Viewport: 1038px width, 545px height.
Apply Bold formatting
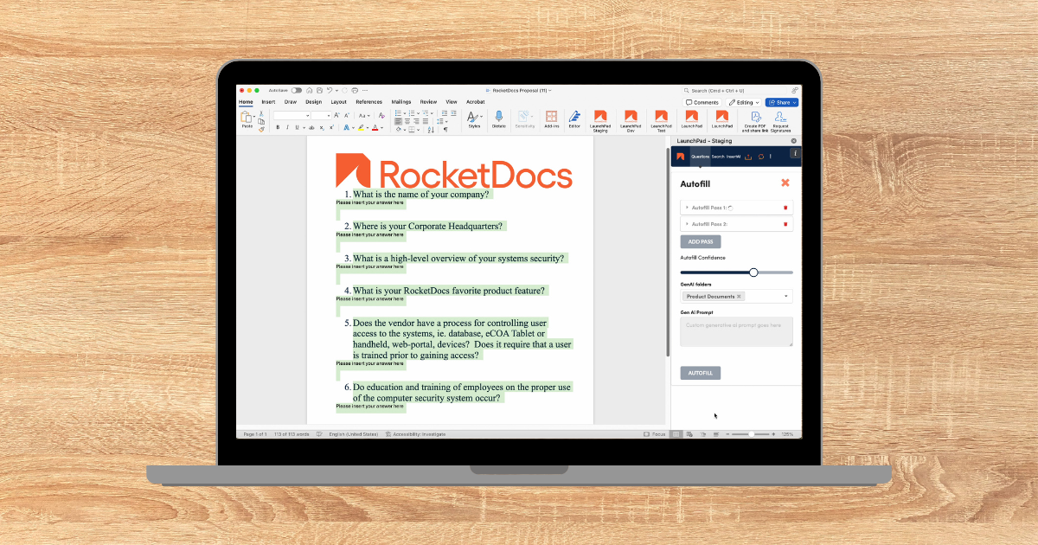click(x=278, y=127)
